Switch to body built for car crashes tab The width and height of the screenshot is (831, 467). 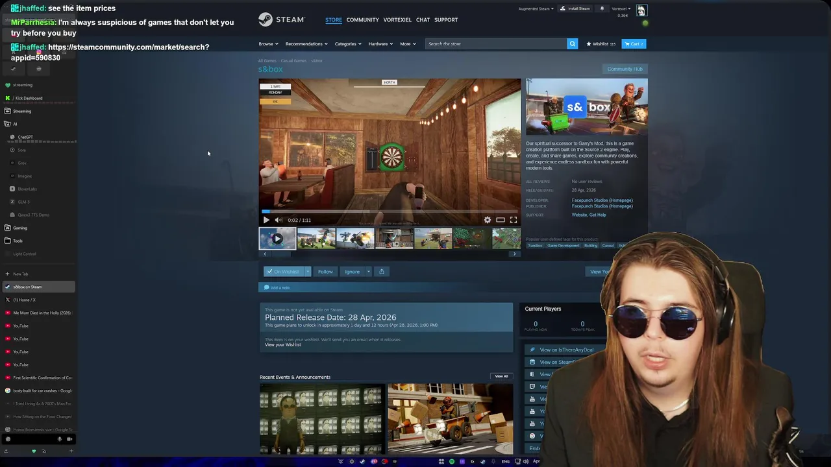[38, 390]
